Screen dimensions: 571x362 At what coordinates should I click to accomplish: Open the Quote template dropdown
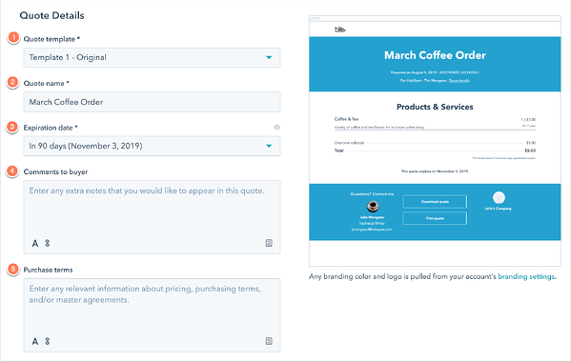152,57
